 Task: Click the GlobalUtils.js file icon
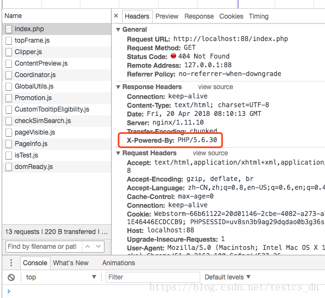[x=9, y=86]
